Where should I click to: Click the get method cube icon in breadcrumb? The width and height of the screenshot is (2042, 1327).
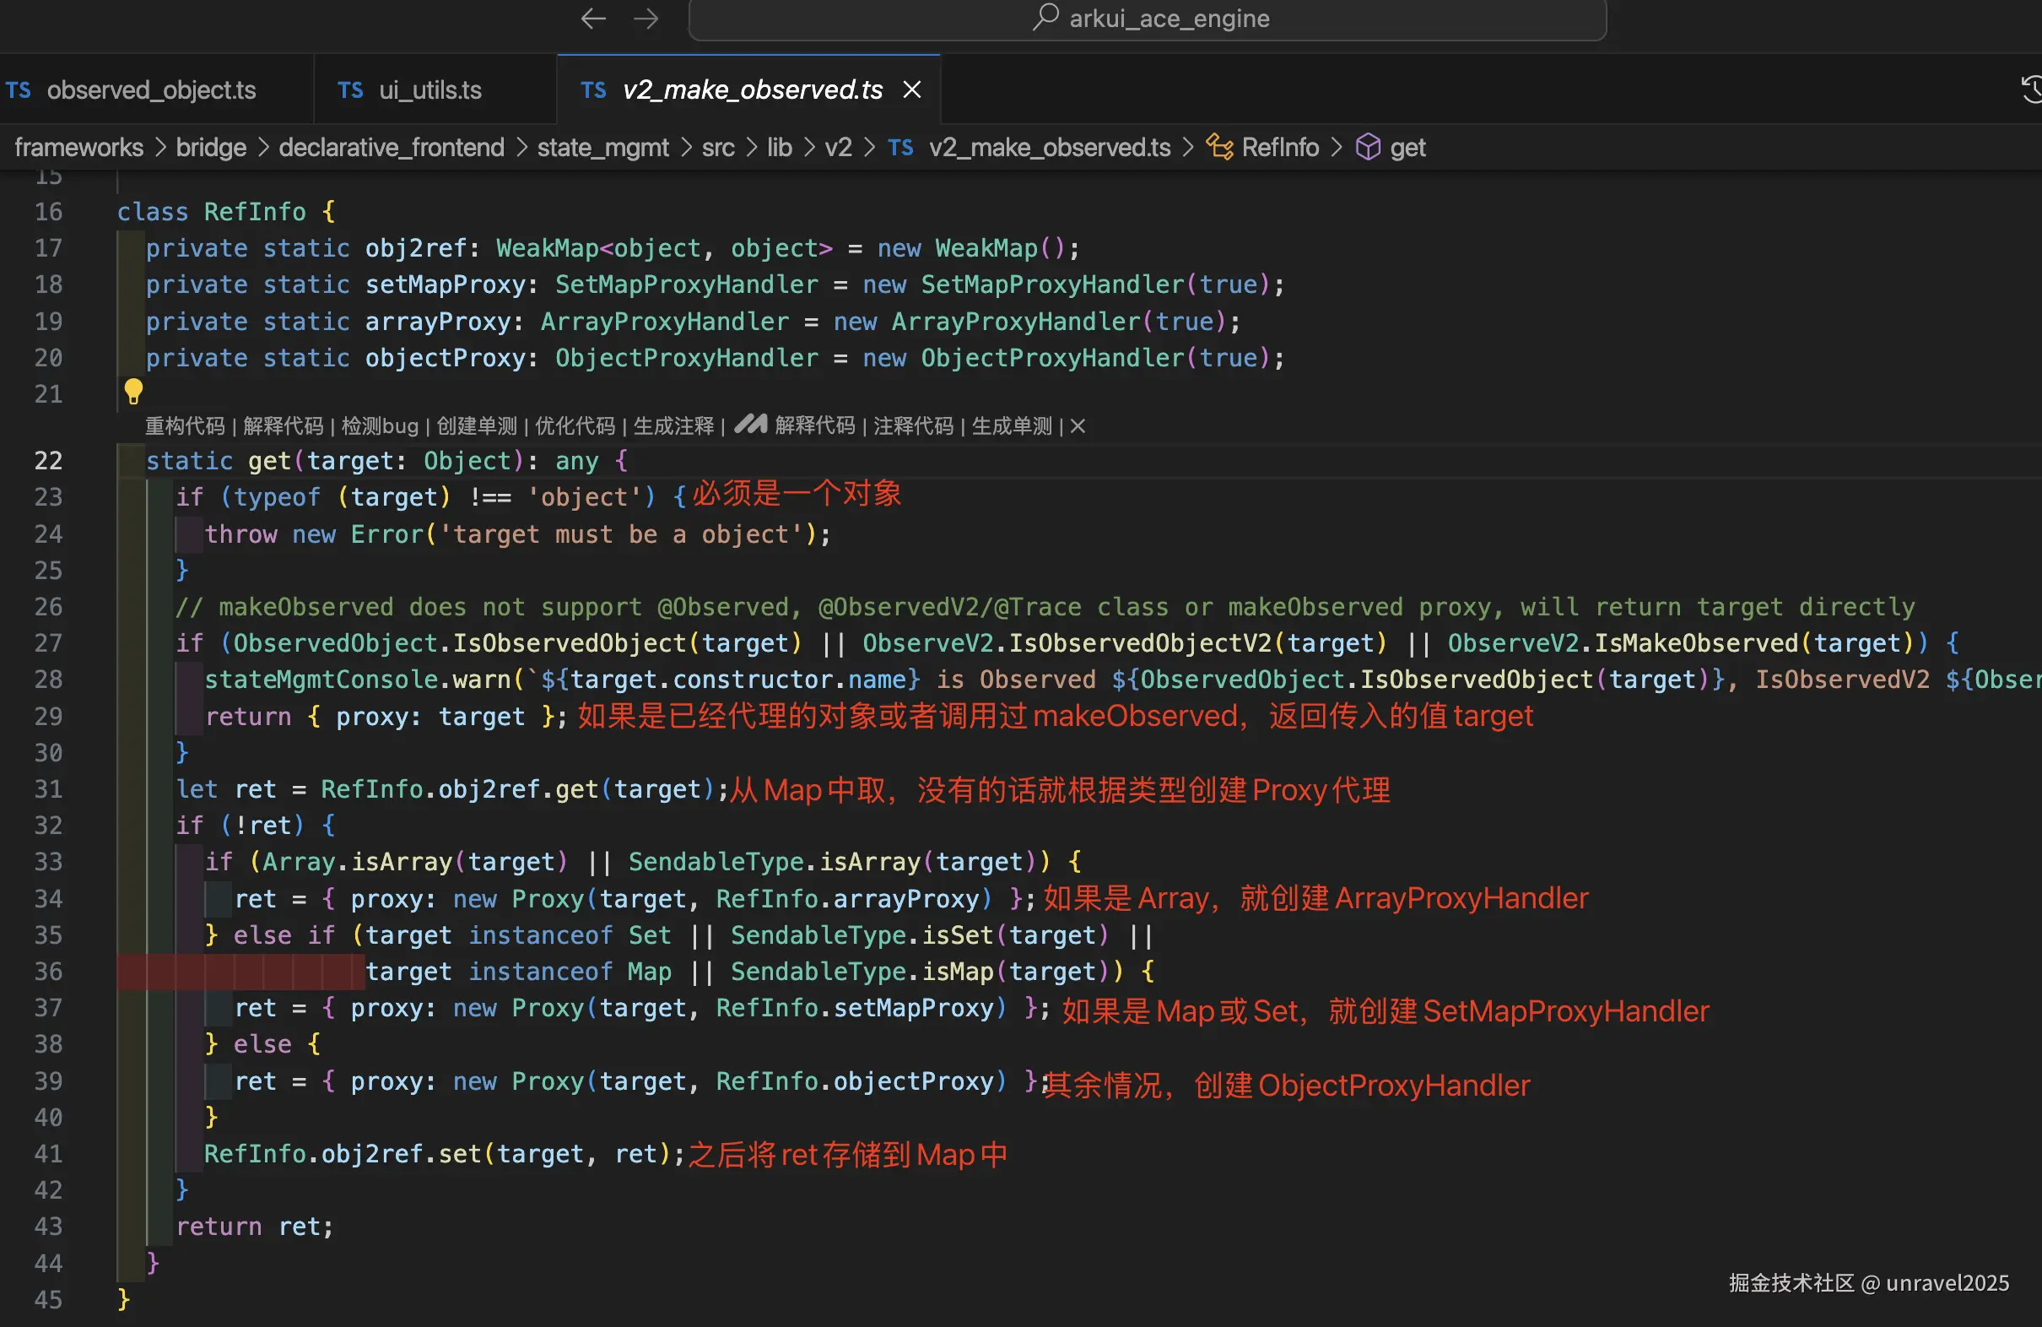(x=1368, y=148)
